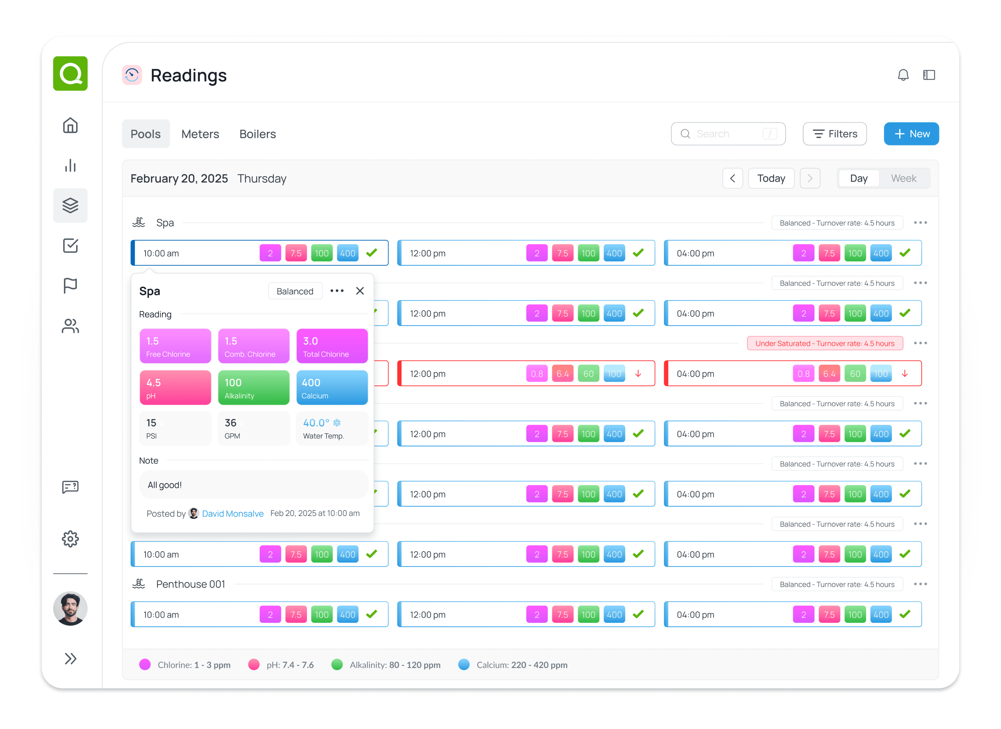Screen dimensions: 1001x729
Task: Open David Monsalve profile link
Action: [233, 514]
